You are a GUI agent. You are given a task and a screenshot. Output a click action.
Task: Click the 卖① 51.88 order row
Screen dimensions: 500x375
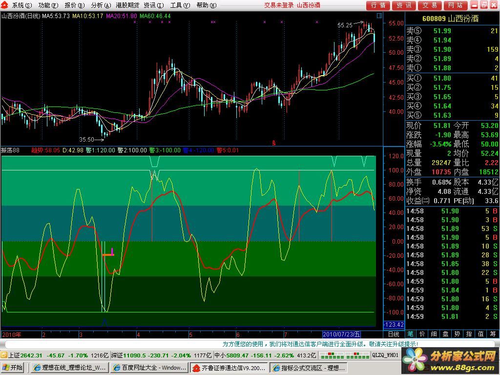(x=452, y=68)
